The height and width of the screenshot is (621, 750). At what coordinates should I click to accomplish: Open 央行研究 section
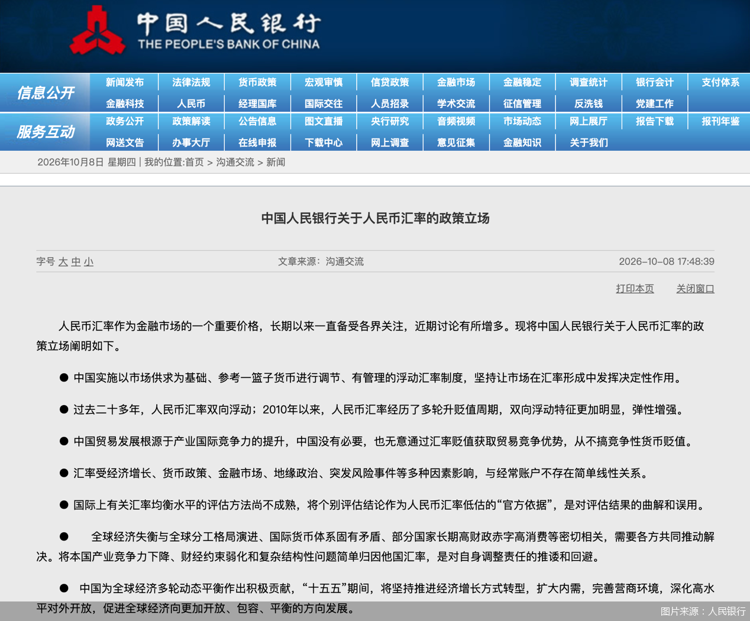390,121
